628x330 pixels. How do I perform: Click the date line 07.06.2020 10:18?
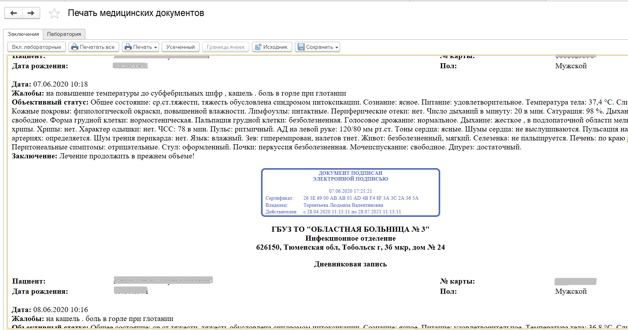[x=50, y=84]
